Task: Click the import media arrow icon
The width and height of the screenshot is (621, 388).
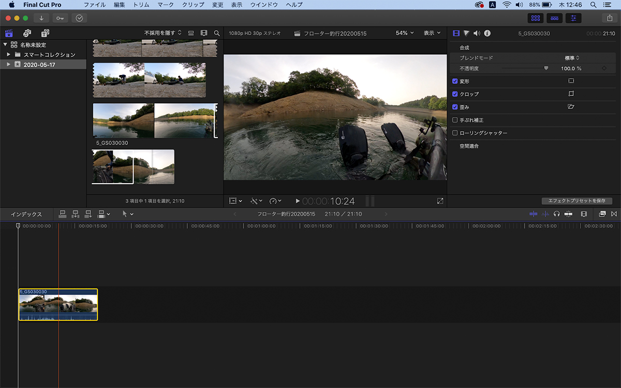Action: 41,18
